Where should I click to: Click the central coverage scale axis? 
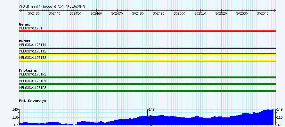(x=148, y=117)
